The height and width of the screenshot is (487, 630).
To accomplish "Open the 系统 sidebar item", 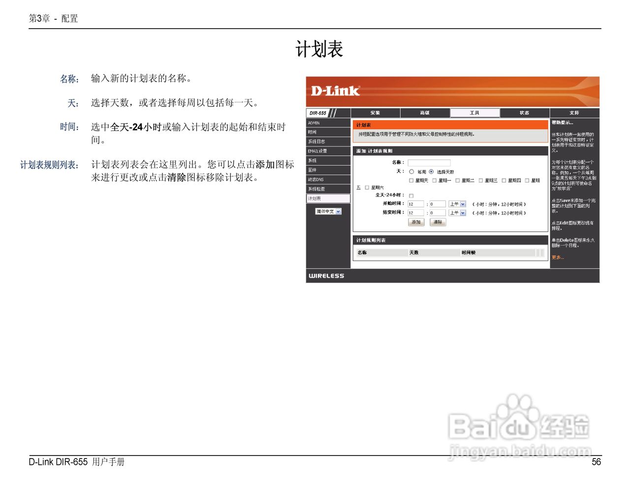I will point(328,161).
